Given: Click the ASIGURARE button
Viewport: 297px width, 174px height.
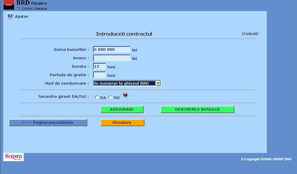Looking at the screenshot, I should click(122, 109).
